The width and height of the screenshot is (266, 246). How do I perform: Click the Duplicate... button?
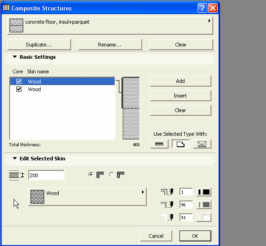[39, 45]
